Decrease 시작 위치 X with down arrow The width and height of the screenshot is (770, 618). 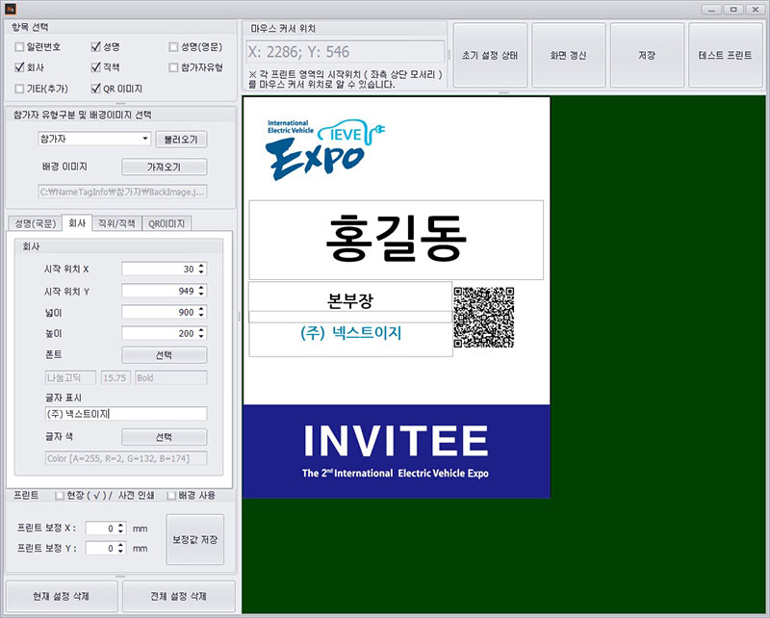click(201, 272)
